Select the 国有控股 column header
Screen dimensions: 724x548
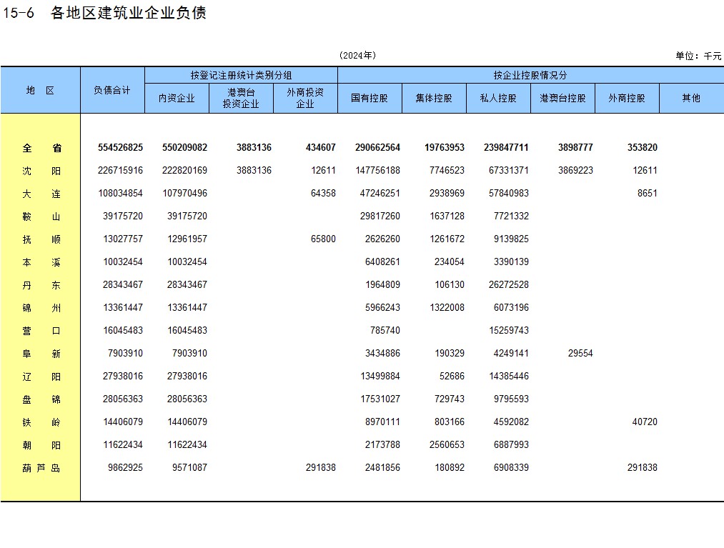[x=370, y=99]
